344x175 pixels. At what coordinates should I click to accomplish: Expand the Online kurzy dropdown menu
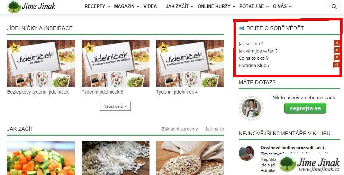[x=216, y=6]
